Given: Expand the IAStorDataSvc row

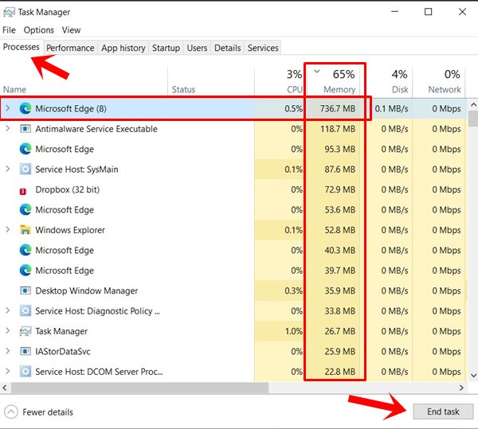Looking at the screenshot, I should coord(8,351).
